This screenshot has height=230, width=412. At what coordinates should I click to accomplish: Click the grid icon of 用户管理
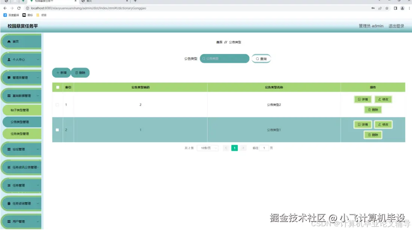9,222
